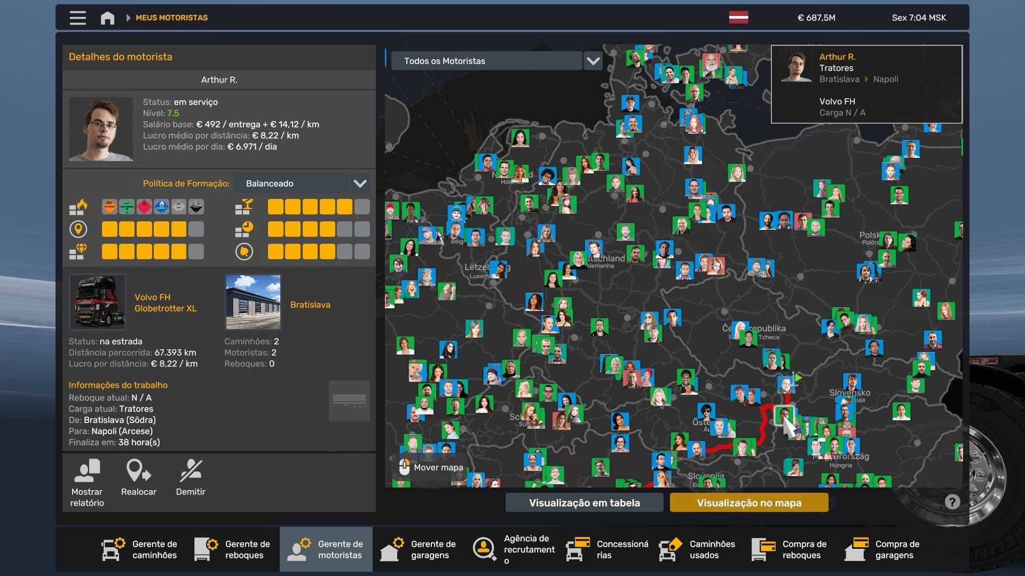Click Volvo FH Globetrotter XL link
1025x576 pixels.
pyautogui.click(x=165, y=303)
